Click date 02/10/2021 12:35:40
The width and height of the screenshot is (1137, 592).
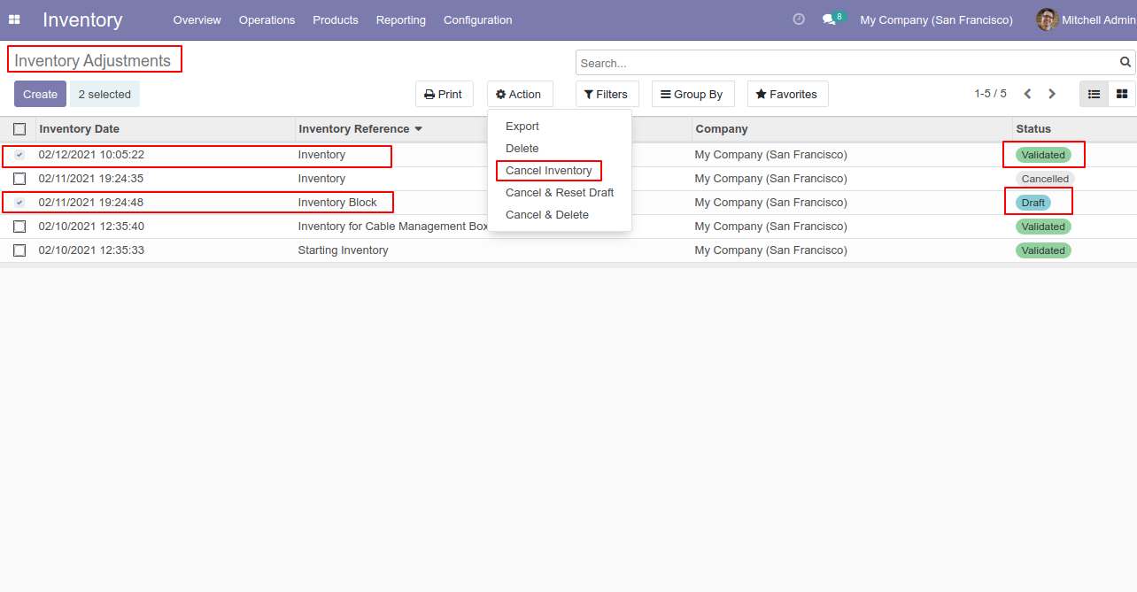(x=91, y=227)
